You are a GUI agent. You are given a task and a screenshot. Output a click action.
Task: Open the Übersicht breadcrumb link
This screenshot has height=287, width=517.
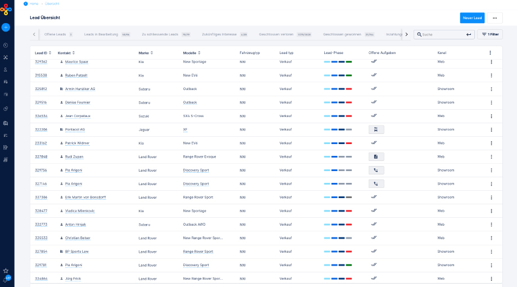coord(52,3)
